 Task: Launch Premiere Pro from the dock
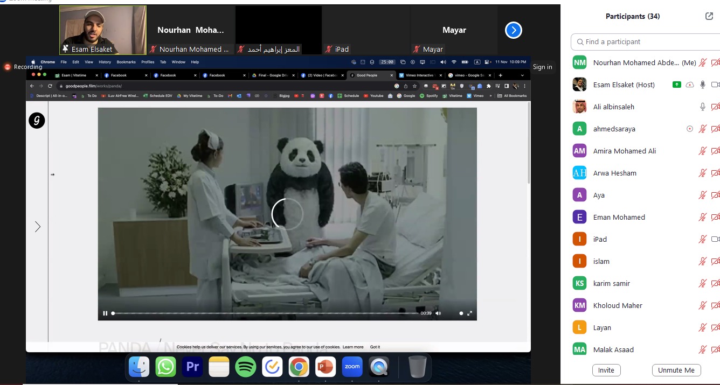(x=192, y=367)
